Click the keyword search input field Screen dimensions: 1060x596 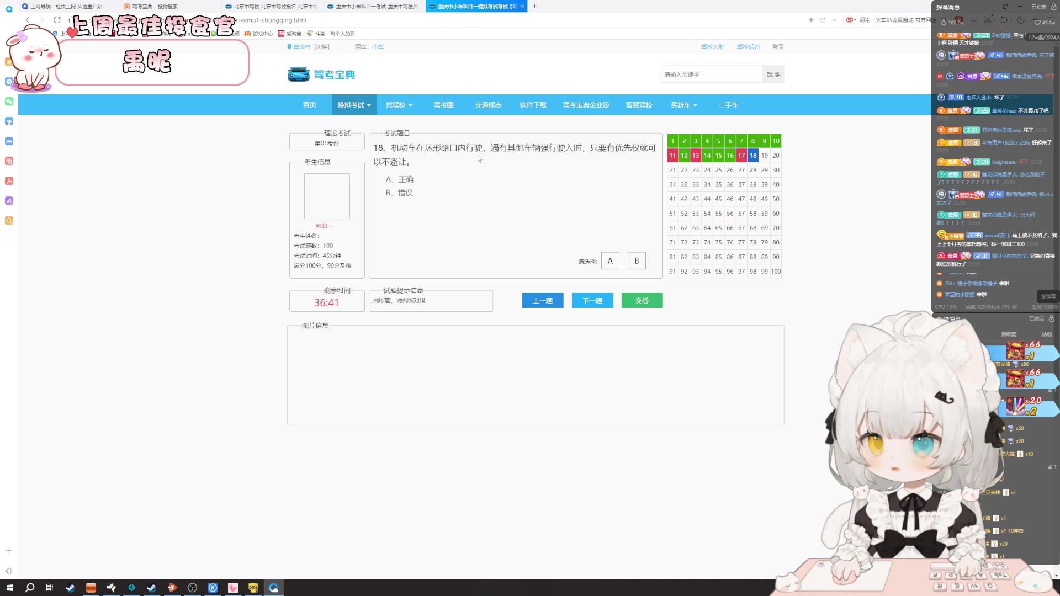pos(711,74)
